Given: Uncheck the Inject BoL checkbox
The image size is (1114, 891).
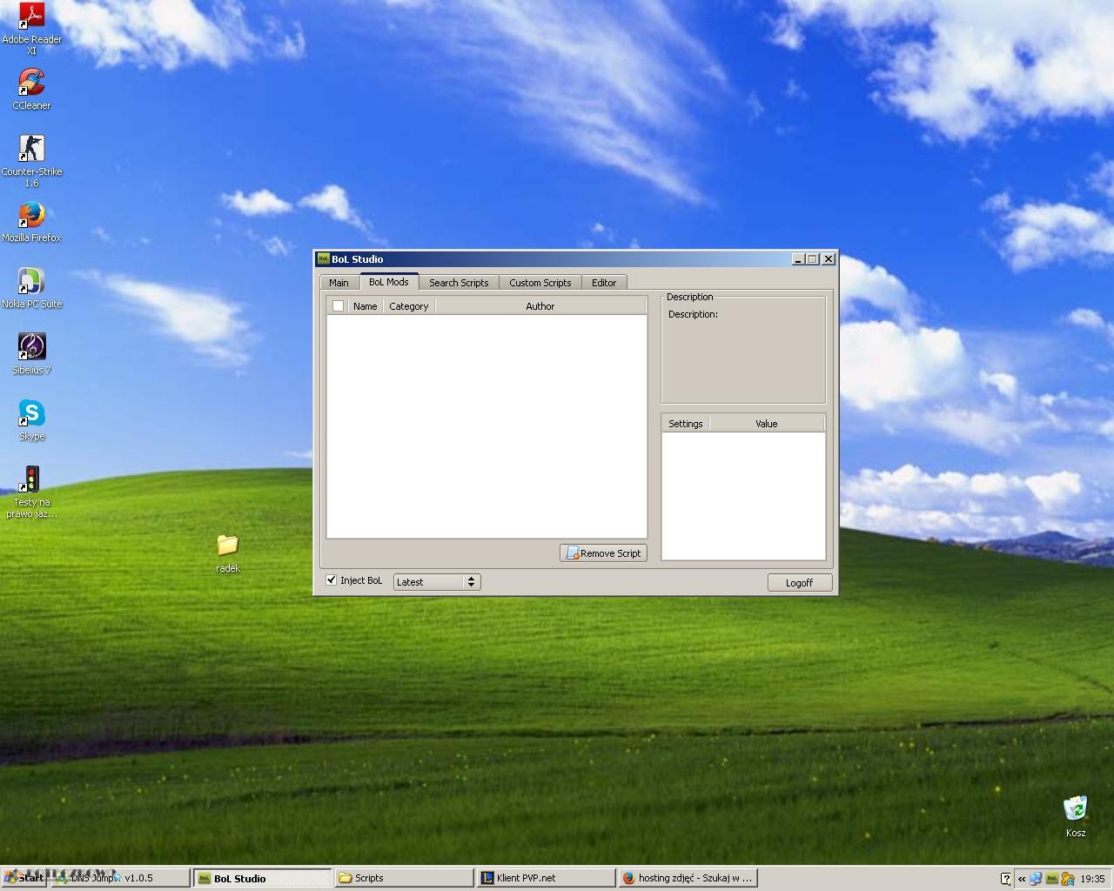Looking at the screenshot, I should (x=332, y=580).
